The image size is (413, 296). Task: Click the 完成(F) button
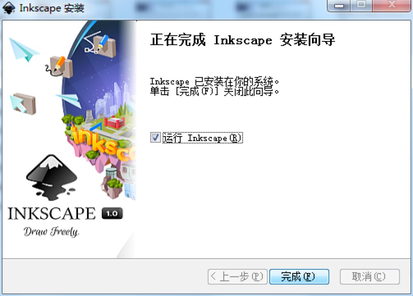coord(299,276)
